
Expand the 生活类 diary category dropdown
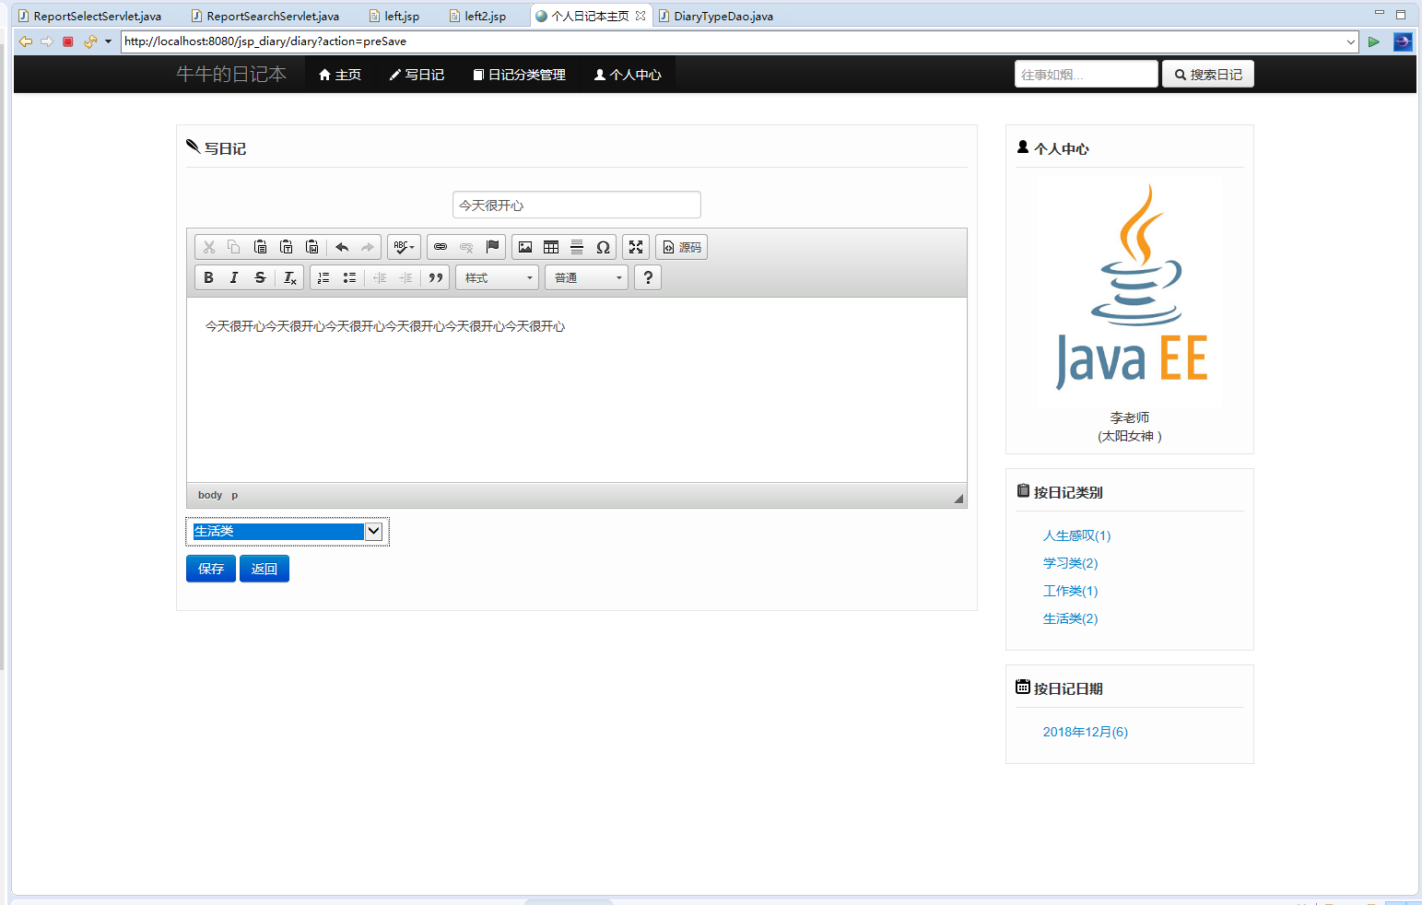[x=288, y=532]
